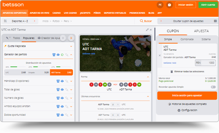Deselect ADT Tarma odds 2.62
Image resolution: width=219 pixels, height=133 pixels.
(61, 72)
